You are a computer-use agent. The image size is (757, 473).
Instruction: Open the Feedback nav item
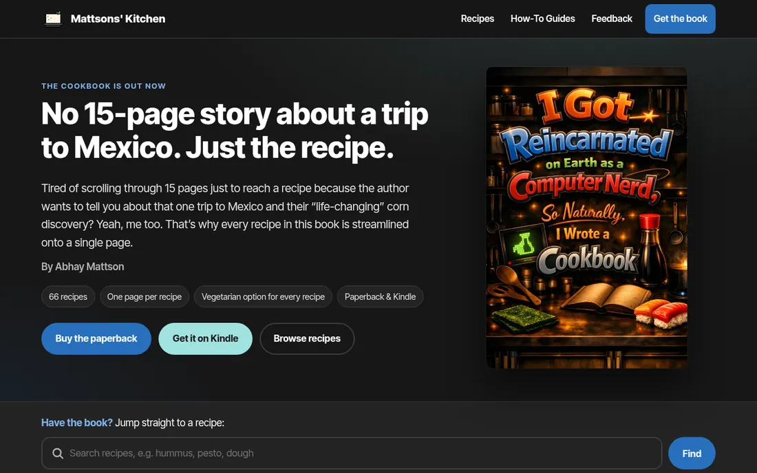coord(612,19)
